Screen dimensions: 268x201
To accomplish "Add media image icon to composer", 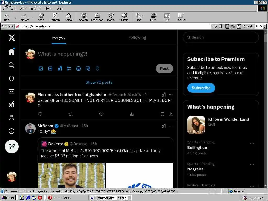I will (x=41, y=69).
